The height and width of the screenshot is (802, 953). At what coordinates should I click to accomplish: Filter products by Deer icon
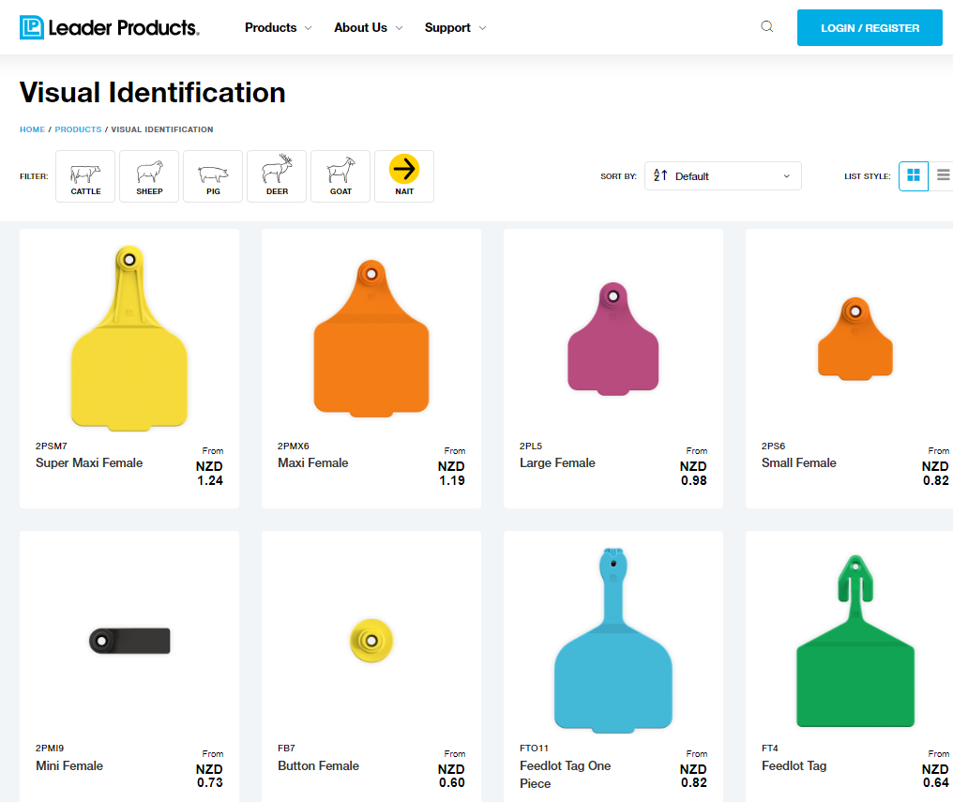coord(277,176)
